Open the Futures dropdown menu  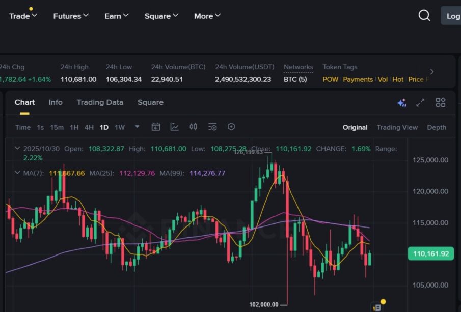point(71,16)
